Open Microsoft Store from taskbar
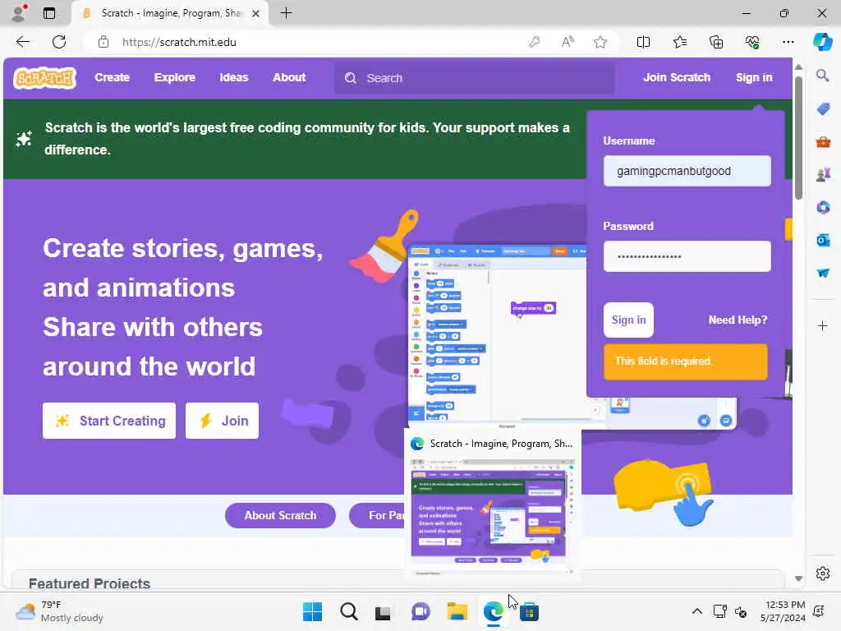Screen dimensions: 841x631 (529, 611)
